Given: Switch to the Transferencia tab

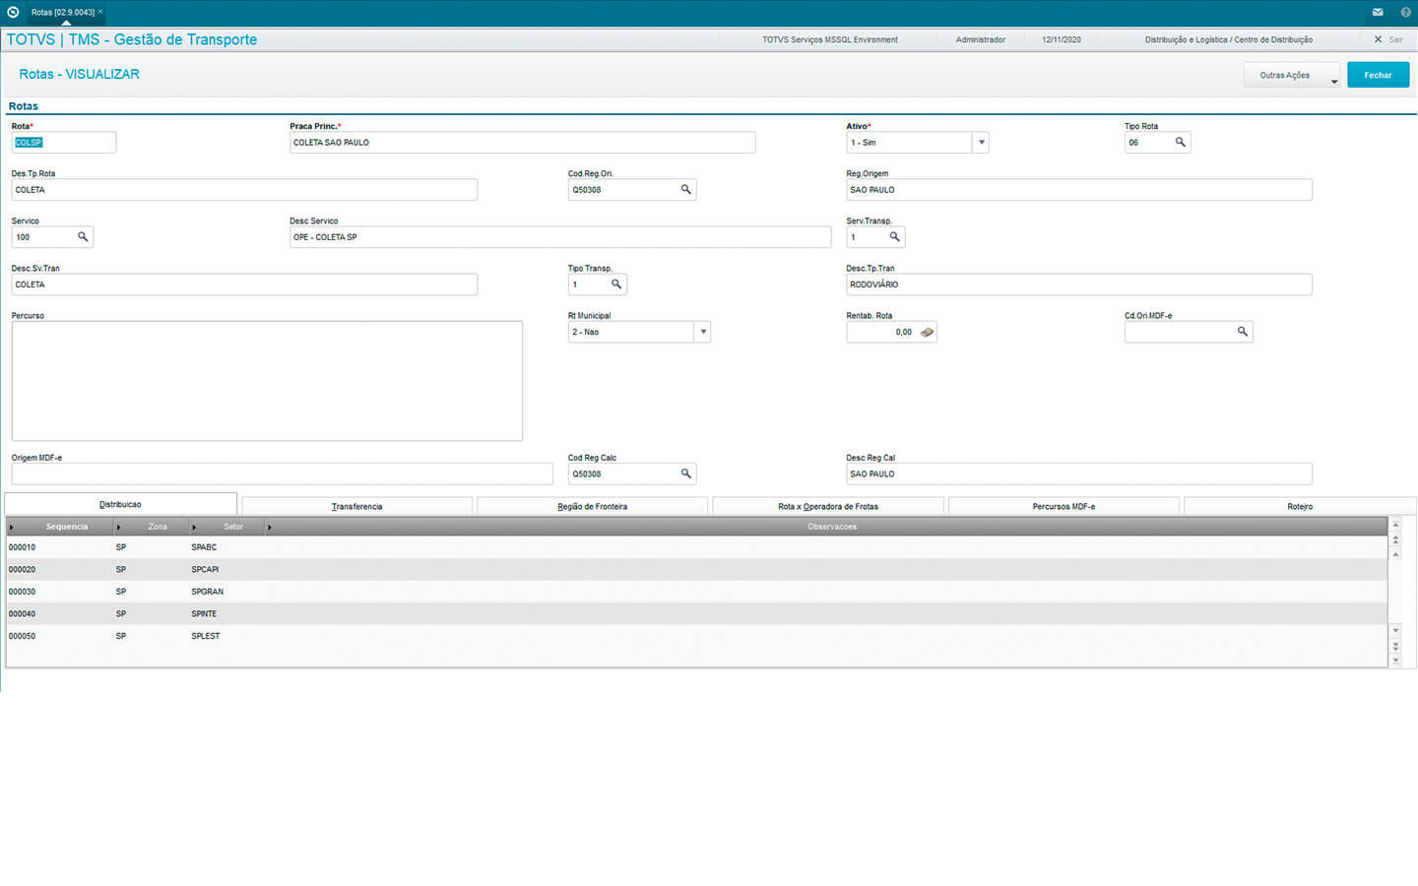Looking at the screenshot, I should (356, 506).
